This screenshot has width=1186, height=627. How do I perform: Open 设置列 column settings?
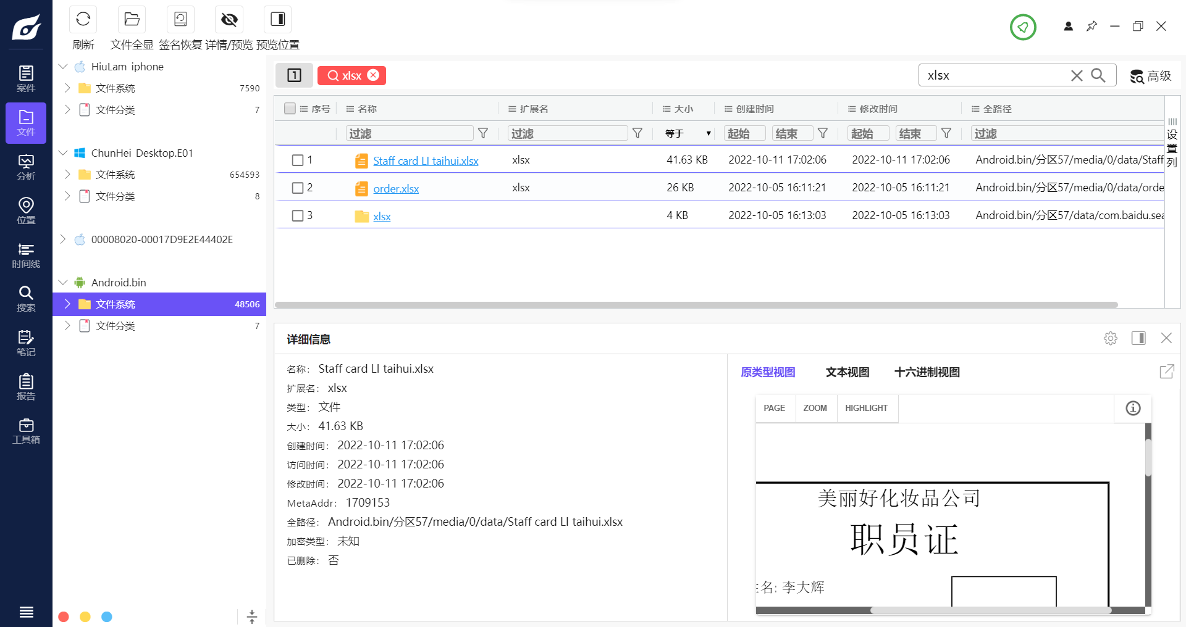tap(1172, 143)
